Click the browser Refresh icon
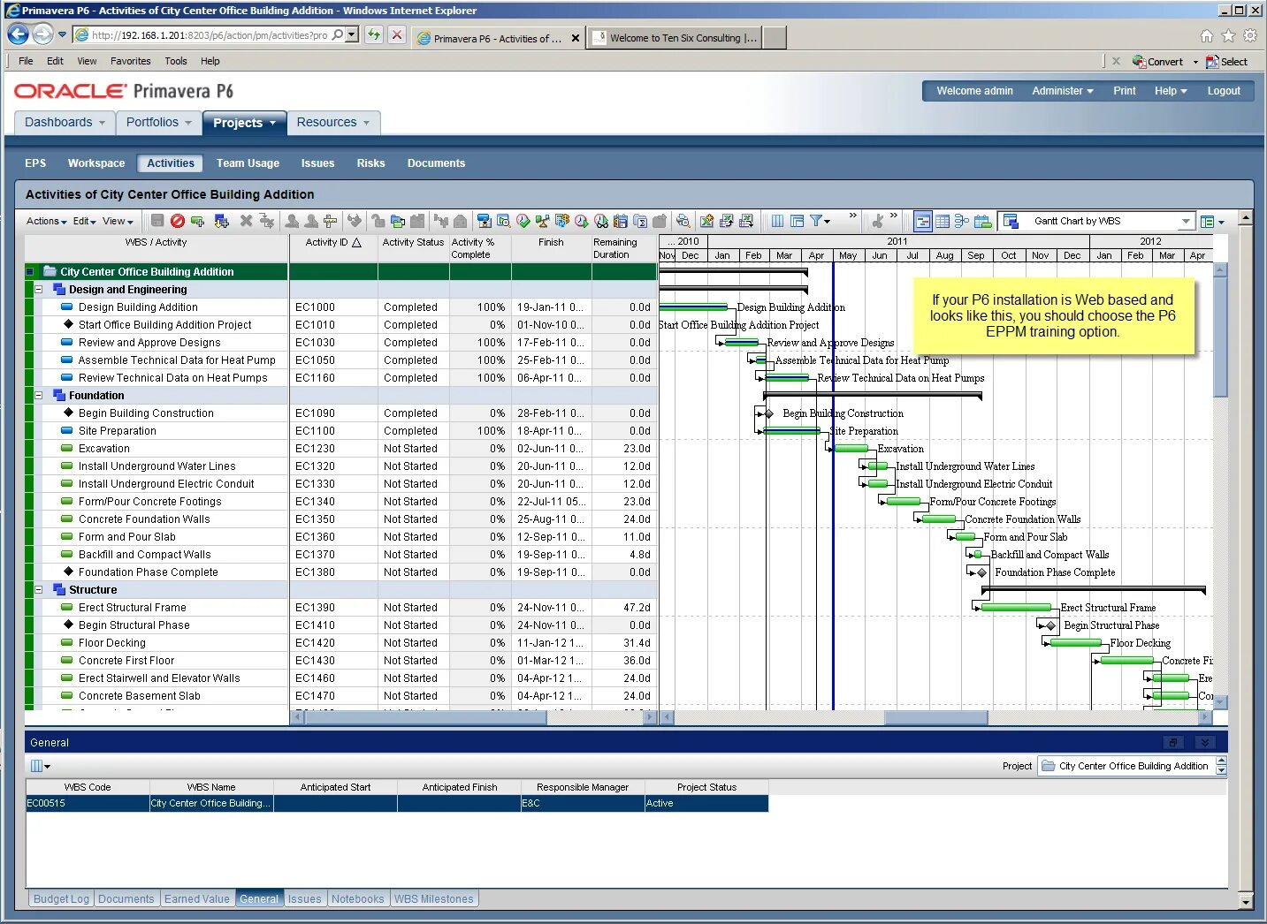1267x924 pixels. tap(374, 35)
